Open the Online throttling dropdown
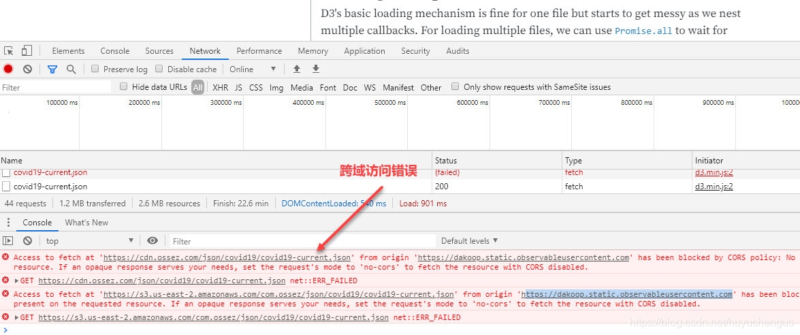Screen dimensions: 800x335 pos(253,69)
